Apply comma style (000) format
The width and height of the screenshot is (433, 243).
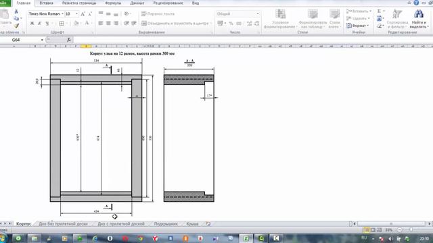pos(239,24)
